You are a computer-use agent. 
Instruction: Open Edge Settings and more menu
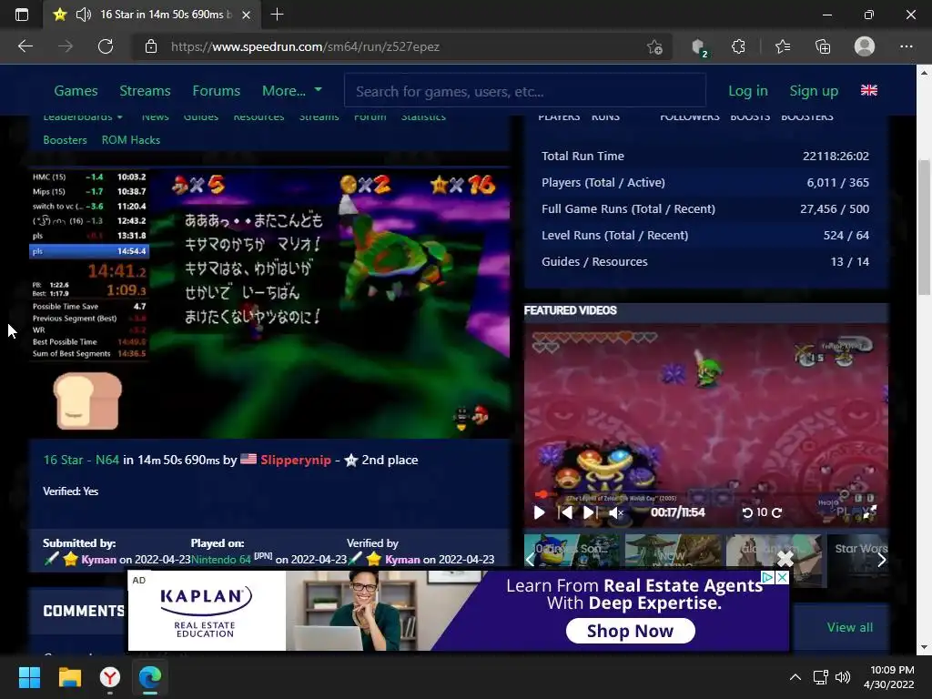point(906,46)
